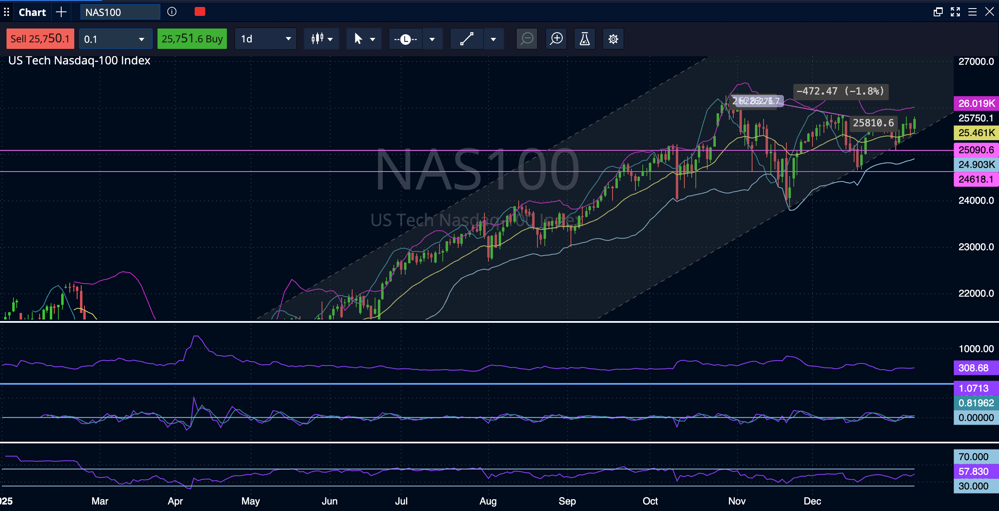The width and height of the screenshot is (999, 511).
Task: Open the line tool variants dropdown arrow
Action: pyautogui.click(x=493, y=39)
